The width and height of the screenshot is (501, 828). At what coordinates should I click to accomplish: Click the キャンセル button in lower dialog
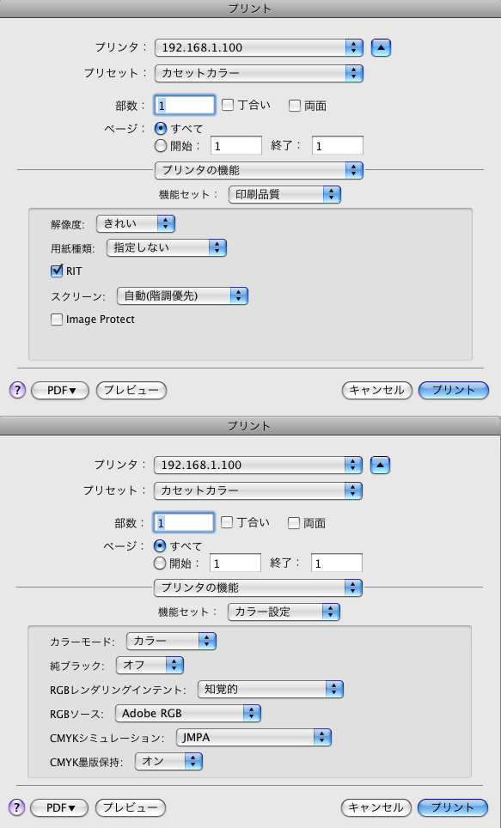[376, 807]
